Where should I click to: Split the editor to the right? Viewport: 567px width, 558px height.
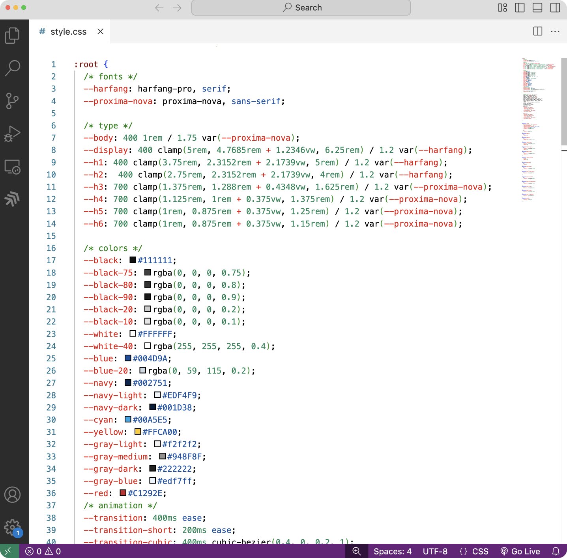537,31
